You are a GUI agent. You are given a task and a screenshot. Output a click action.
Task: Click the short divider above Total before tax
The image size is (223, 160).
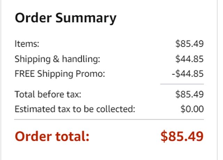point(182,84)
